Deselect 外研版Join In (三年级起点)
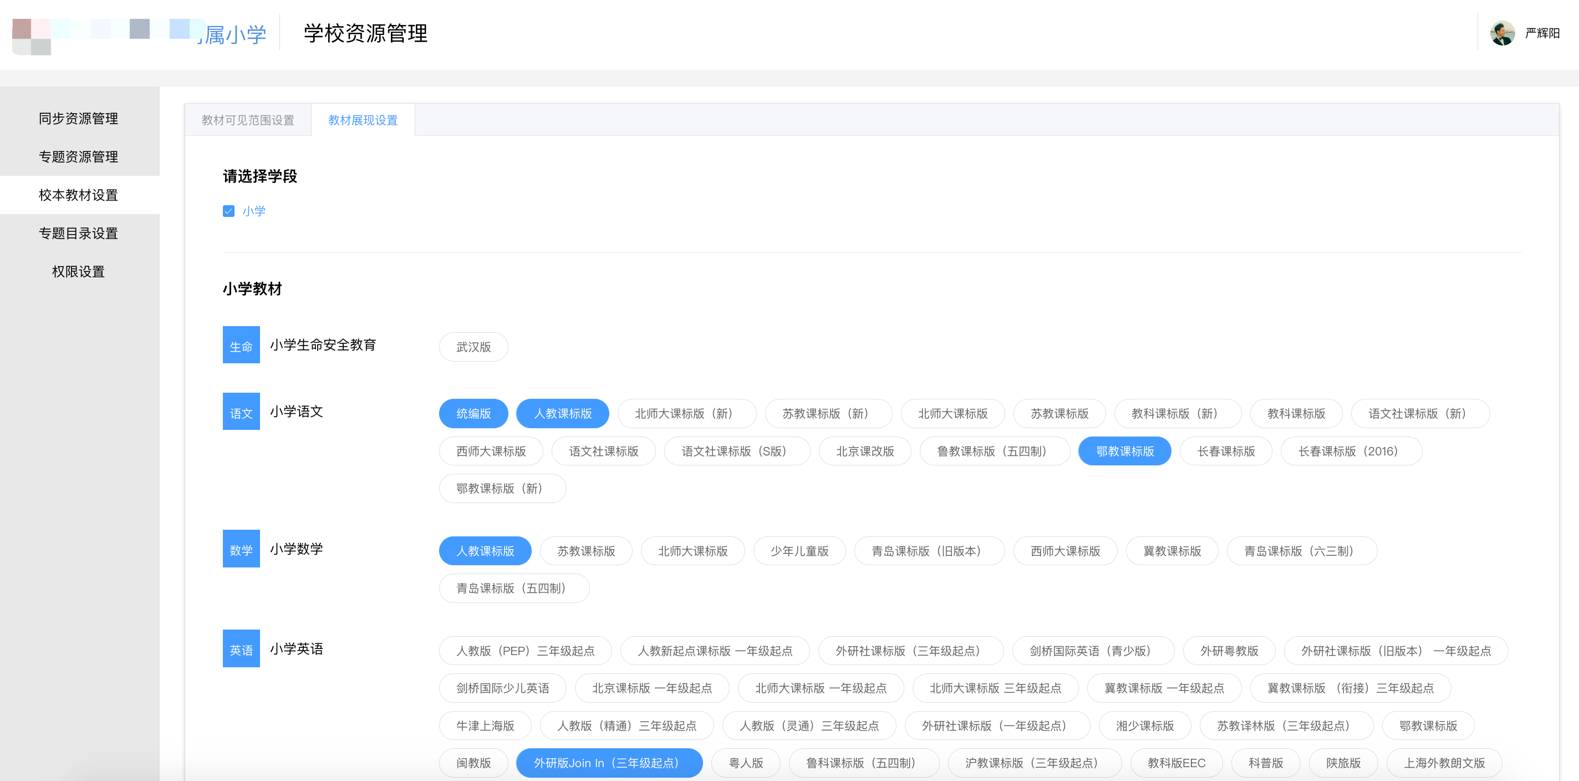 pos(609,763)
